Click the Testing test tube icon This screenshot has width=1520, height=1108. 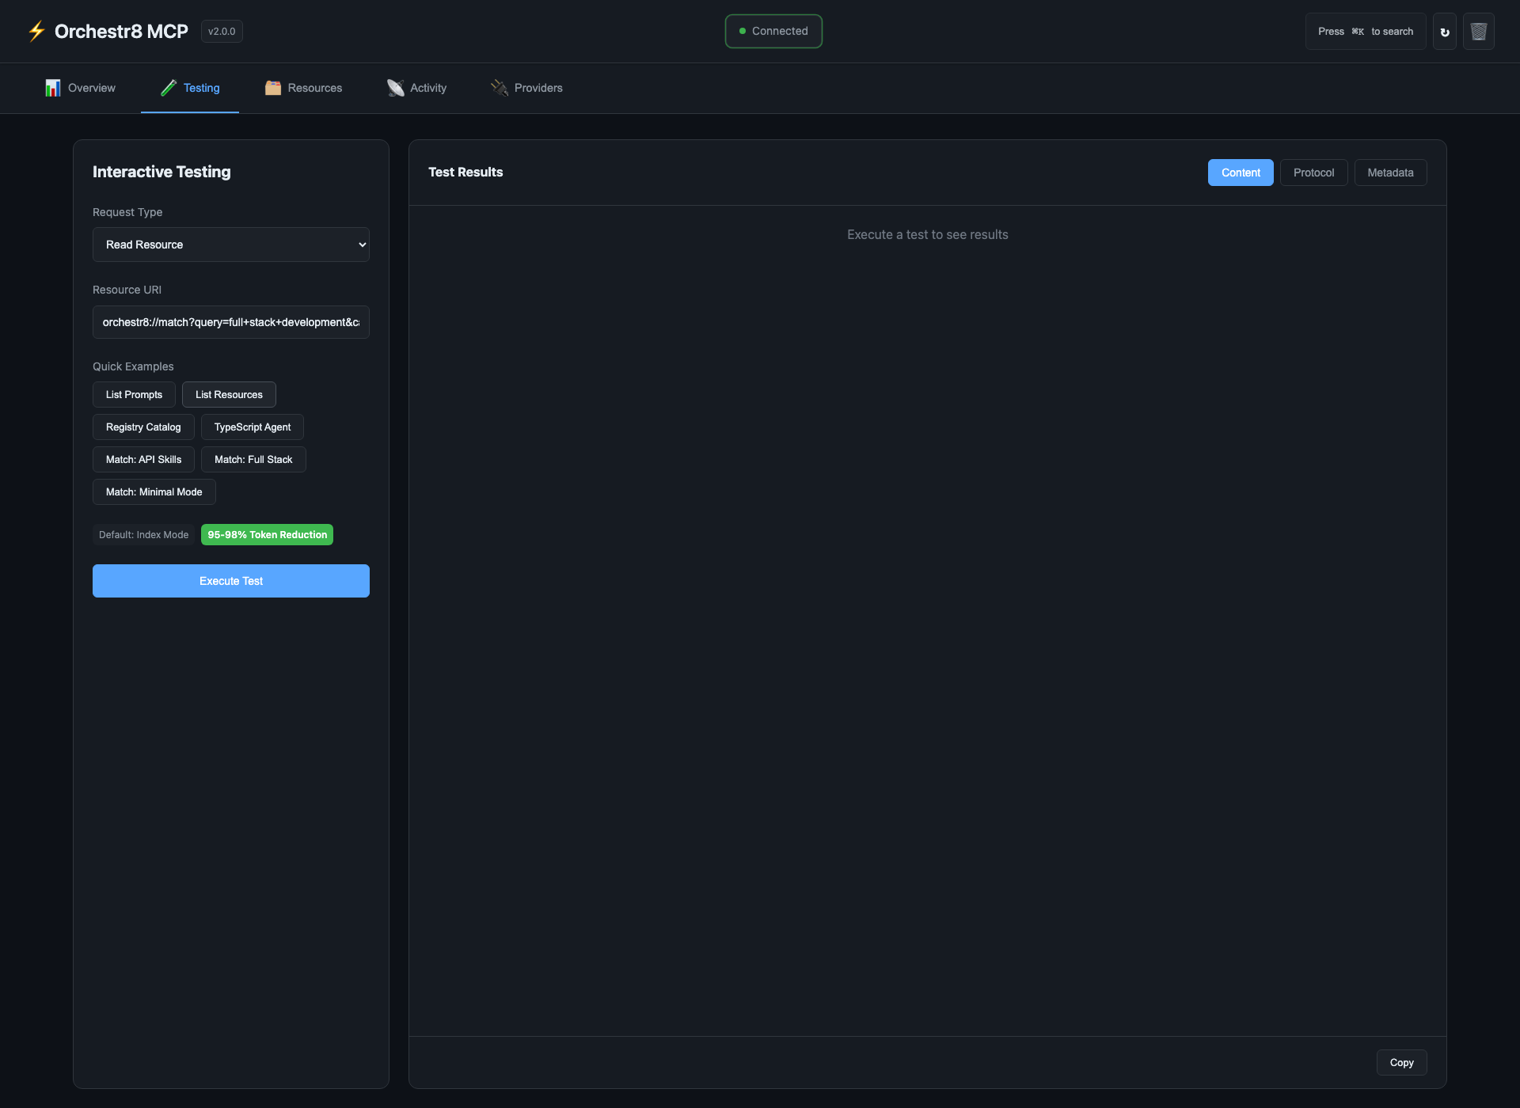(x=169, y=88)
